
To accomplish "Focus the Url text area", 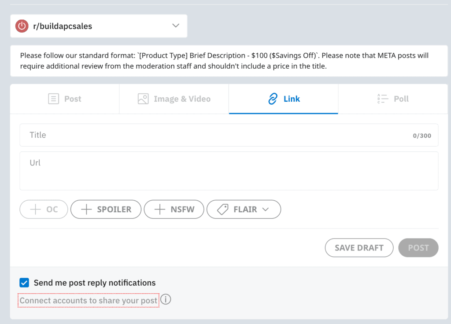I will pos(229,171).
